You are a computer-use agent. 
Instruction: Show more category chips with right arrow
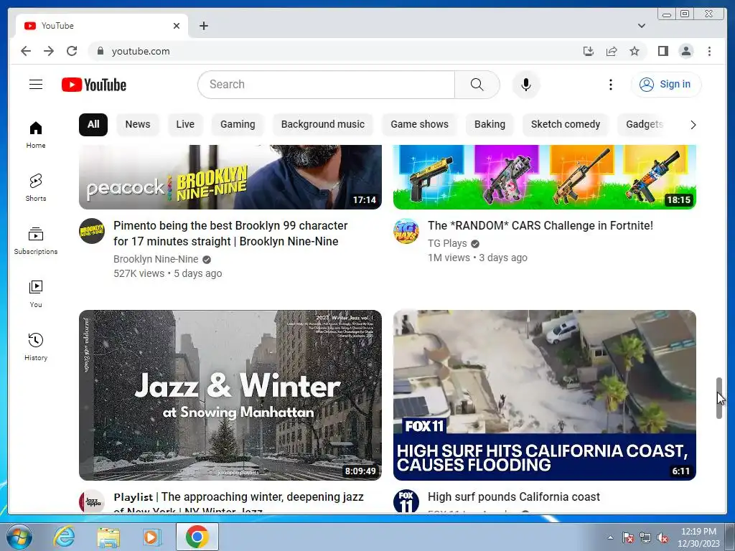tap(693, 125)
